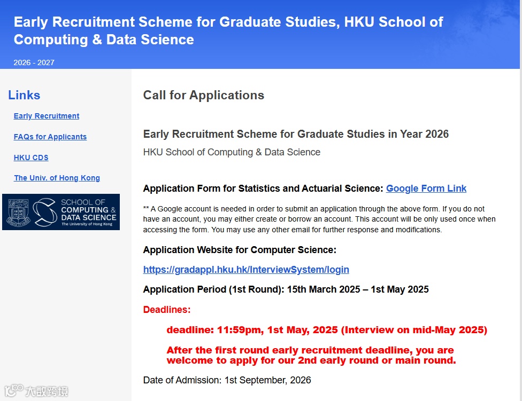Viewport: 522px width, 401px height.
Task: Click the red Deadlines: label
Action: [167, 310]
